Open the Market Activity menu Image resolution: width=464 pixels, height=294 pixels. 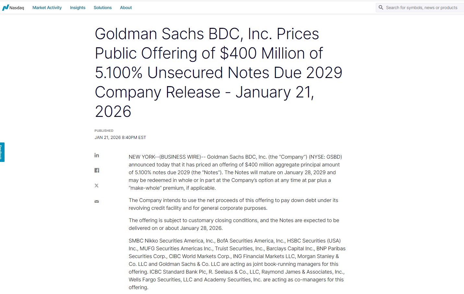point(47,7)
